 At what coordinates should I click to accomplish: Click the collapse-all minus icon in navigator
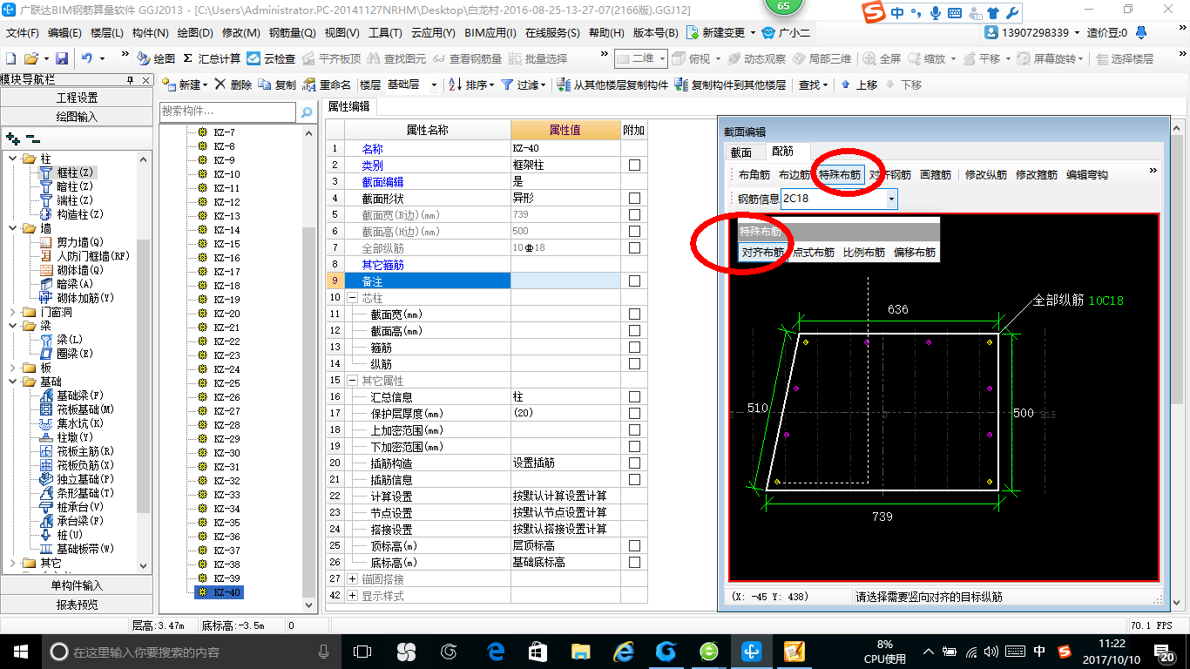[32, 139]
